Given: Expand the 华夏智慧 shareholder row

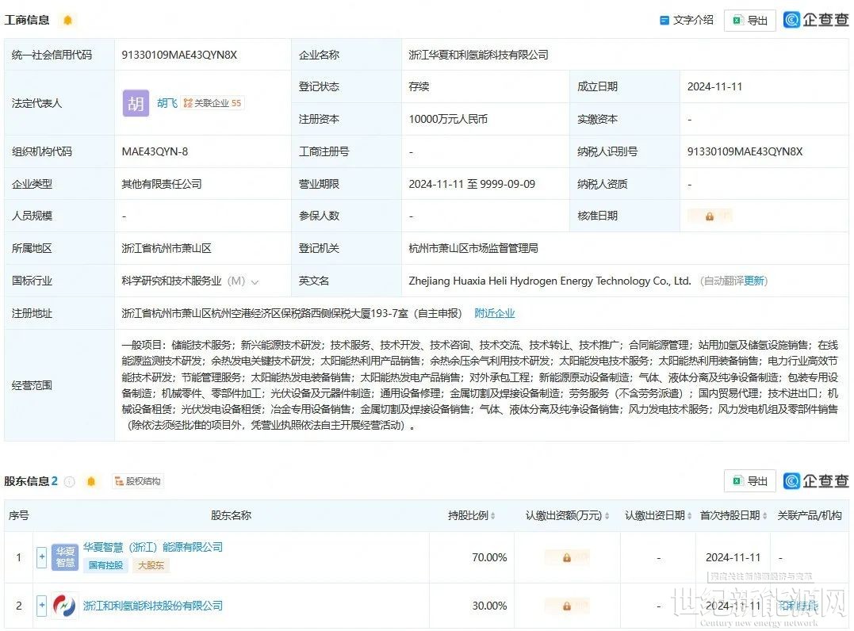Looking at the screenshot, I should (x=42, y=557).
